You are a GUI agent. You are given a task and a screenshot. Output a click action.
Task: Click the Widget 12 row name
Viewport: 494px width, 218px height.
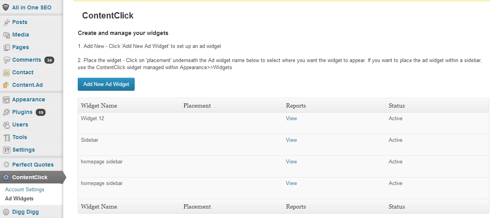click(x=92, y=118)
